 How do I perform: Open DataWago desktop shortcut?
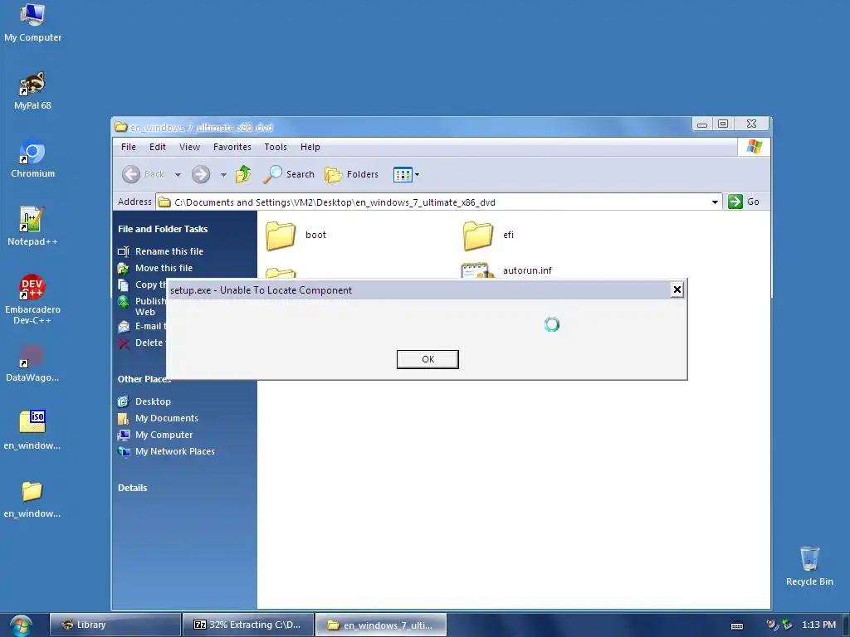click(x=32, y=363)
